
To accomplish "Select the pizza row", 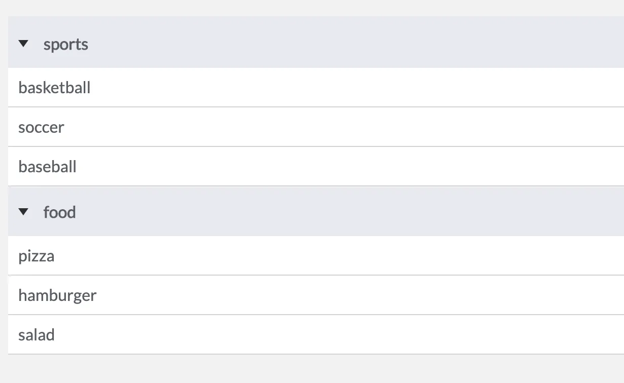I will [x=316, y=255].
